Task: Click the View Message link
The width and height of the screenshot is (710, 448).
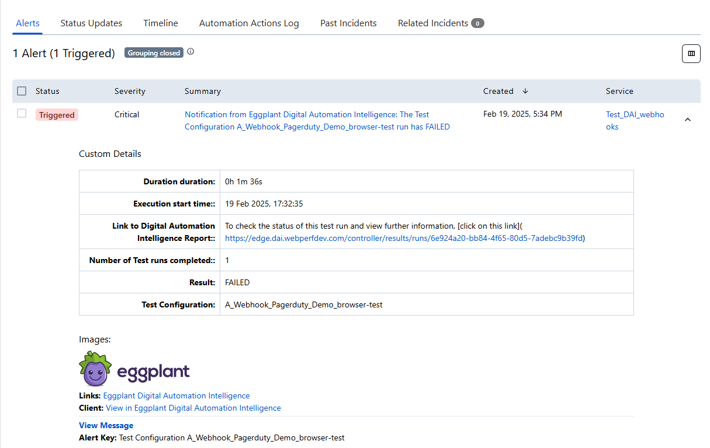Action: (106, 425)
